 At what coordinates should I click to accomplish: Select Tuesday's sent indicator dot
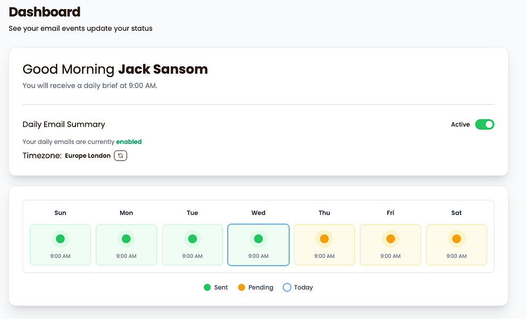[192, 239]
